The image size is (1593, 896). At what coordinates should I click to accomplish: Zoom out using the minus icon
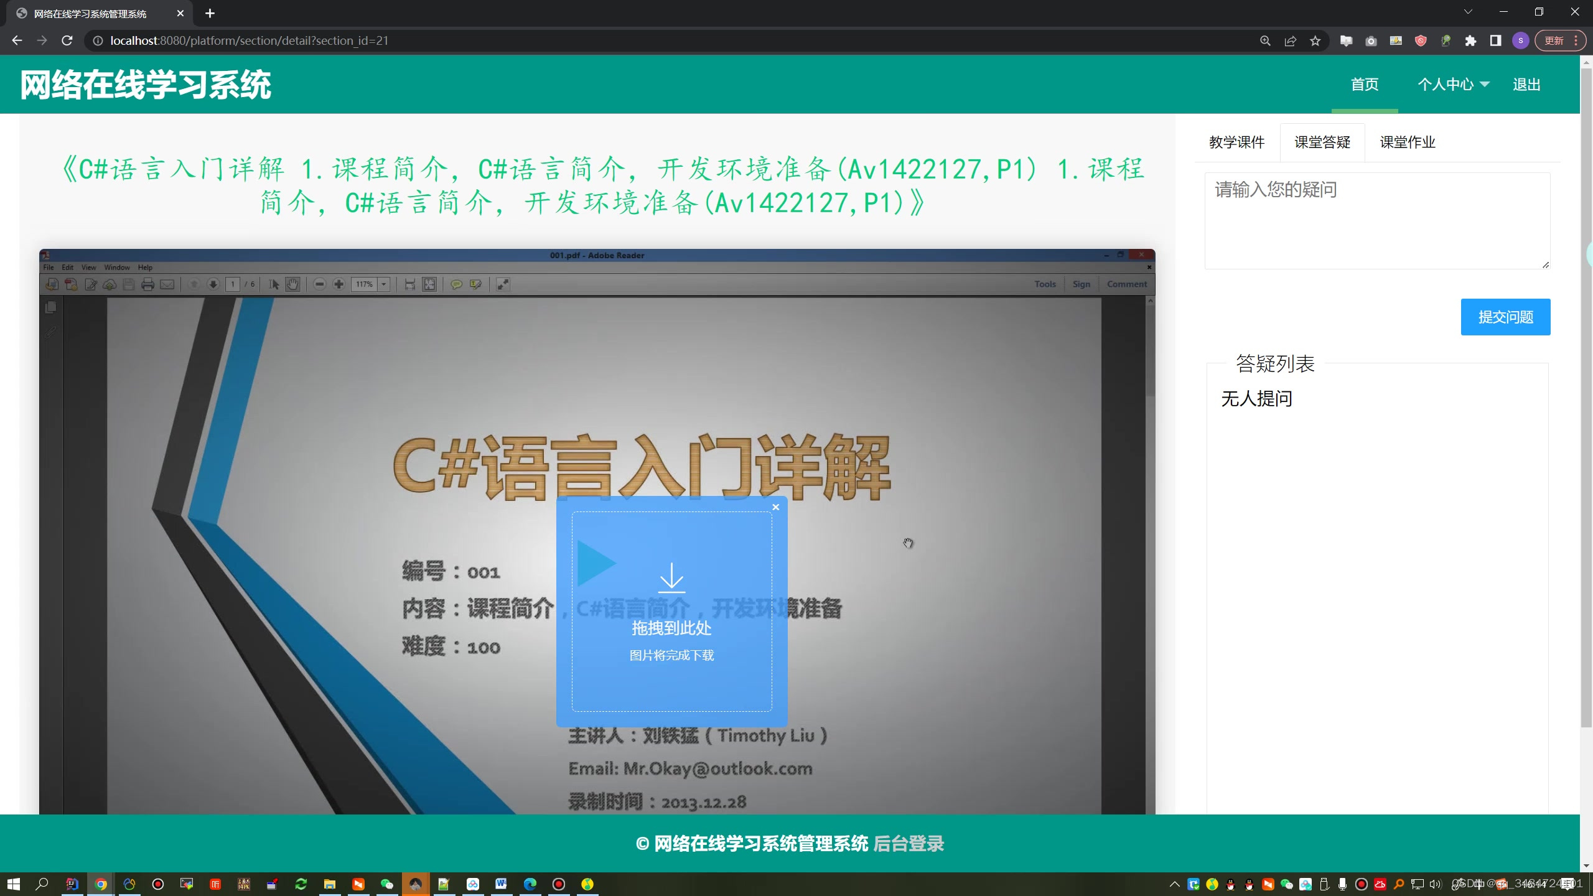[319, 284]
